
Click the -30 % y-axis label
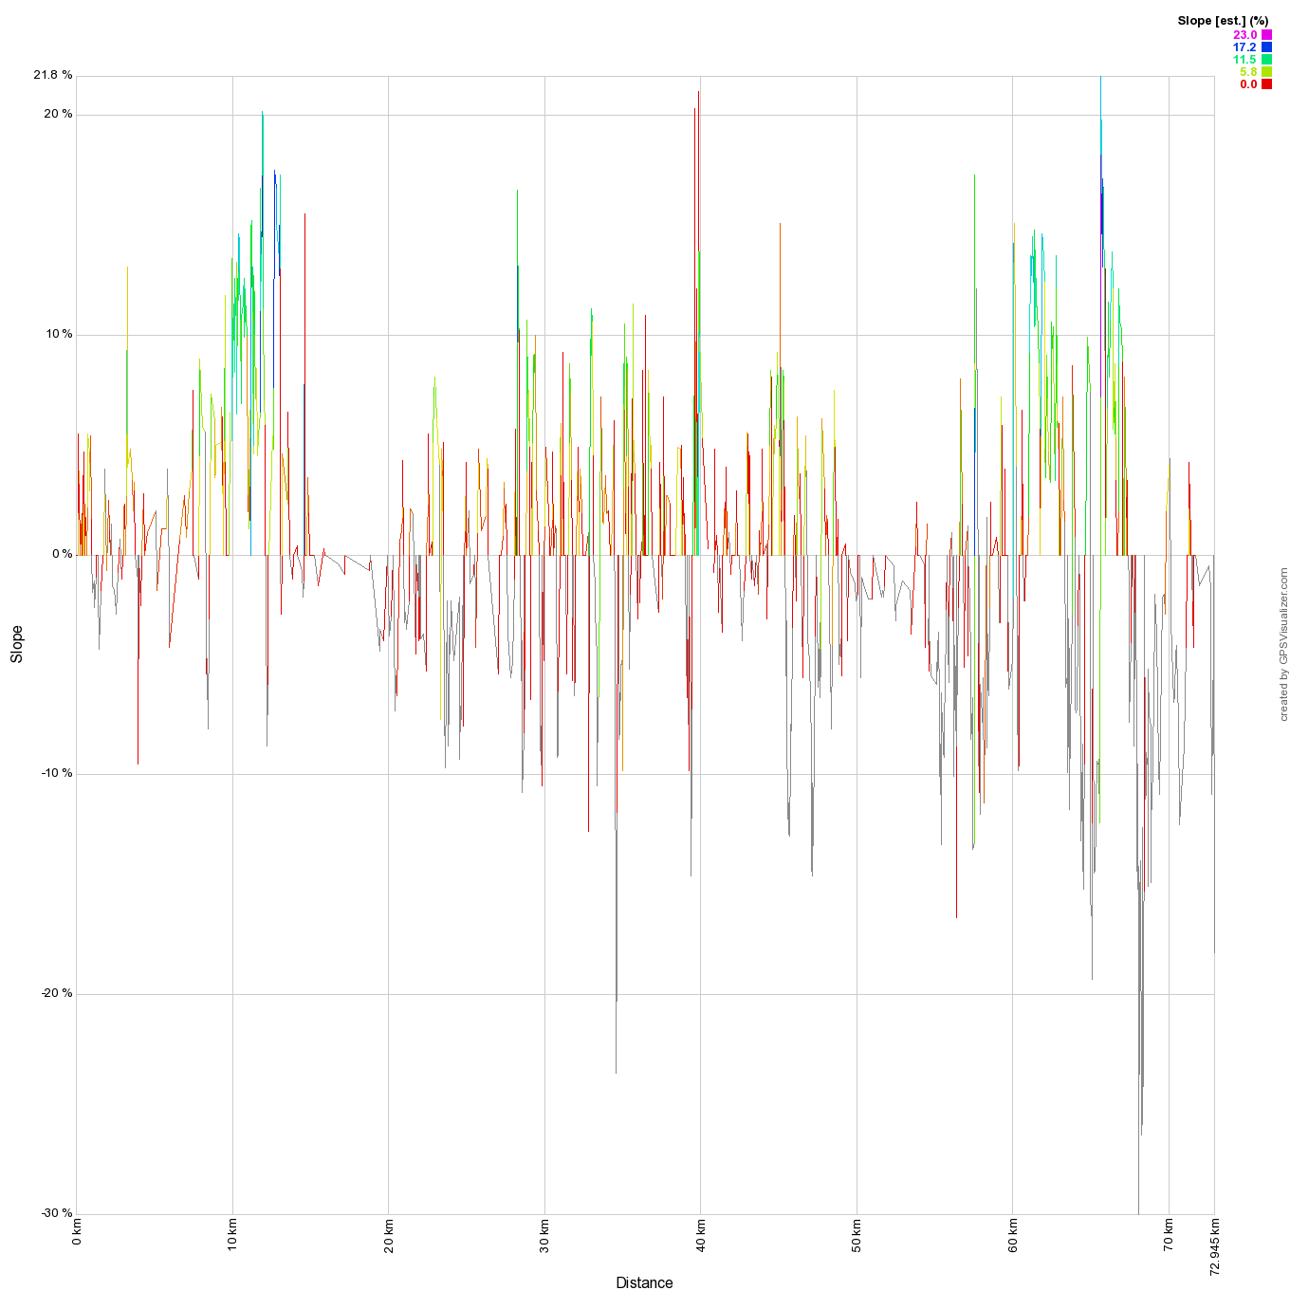coord(55,1213)
